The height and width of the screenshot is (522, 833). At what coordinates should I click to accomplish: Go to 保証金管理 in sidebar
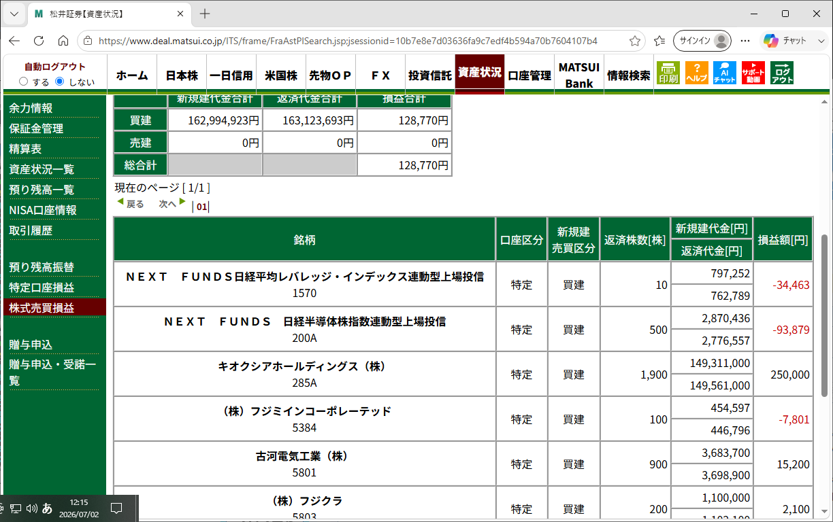(36, 128)
